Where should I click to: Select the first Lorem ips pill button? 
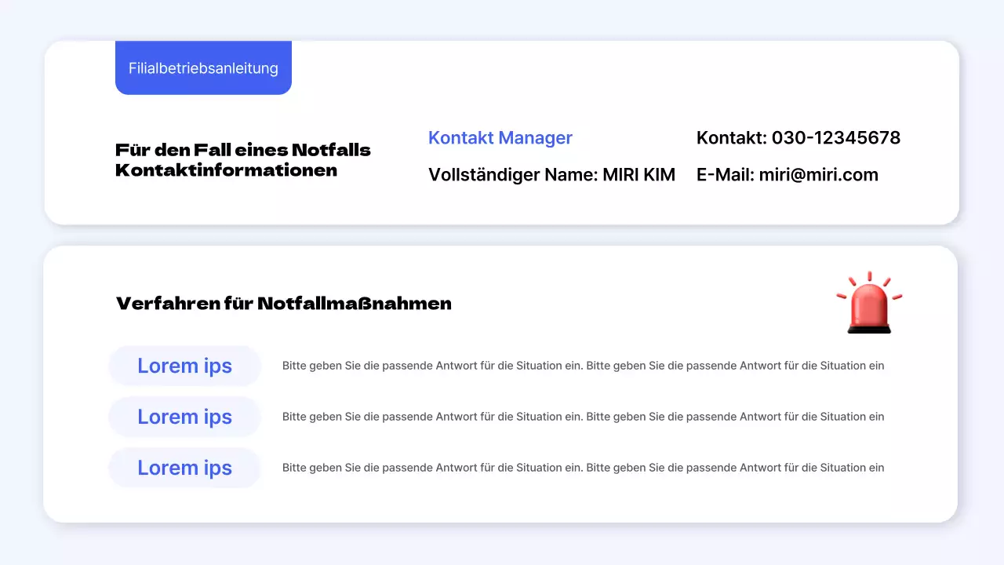184,365
